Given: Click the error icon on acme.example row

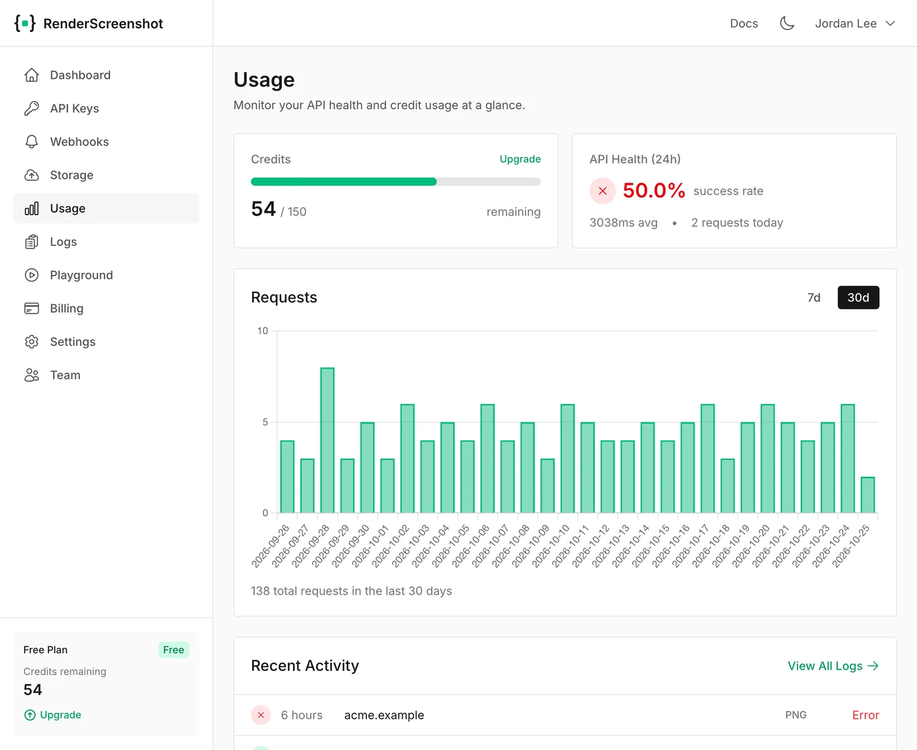Looking at the screenshot, I should (x=261, y=715).
